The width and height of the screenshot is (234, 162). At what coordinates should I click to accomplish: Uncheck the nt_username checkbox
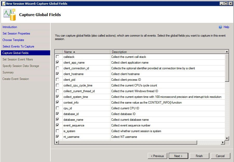(x=57, y=137)
